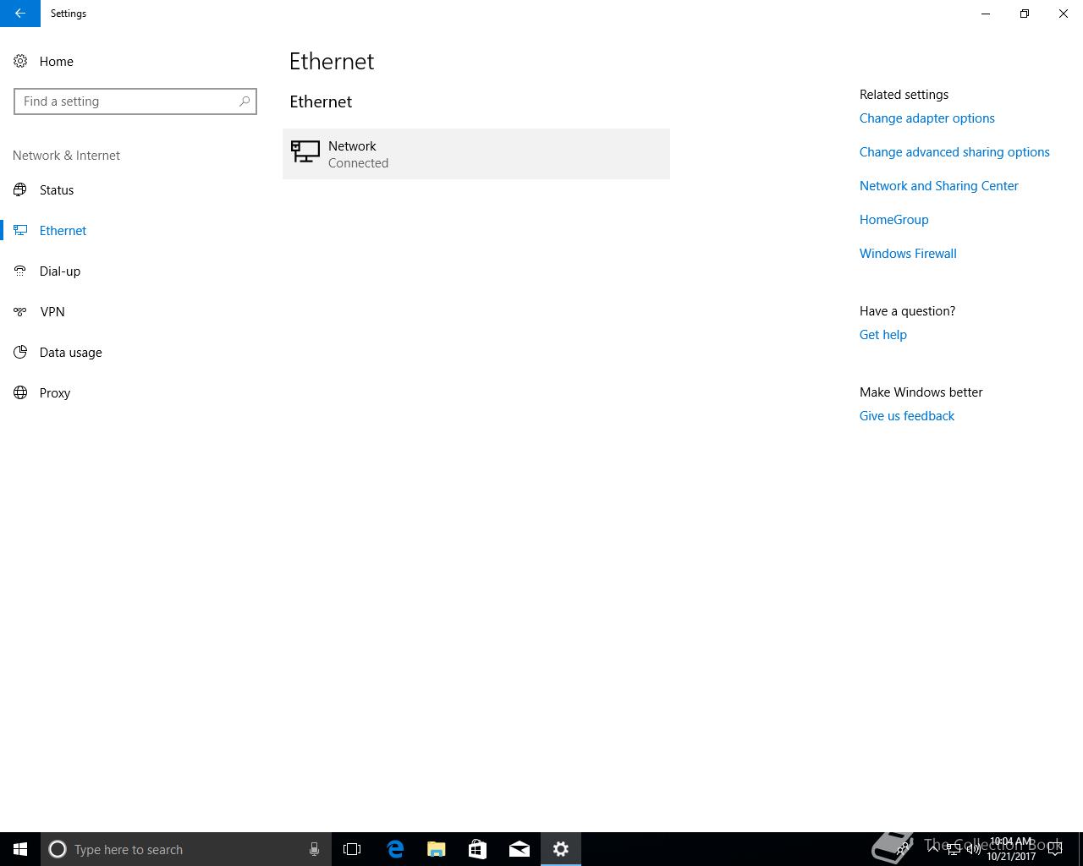The height and width of the screenshot is (866, 1083).
Task: Click the search magnifier in Find a setting
Action: point(244,101)
